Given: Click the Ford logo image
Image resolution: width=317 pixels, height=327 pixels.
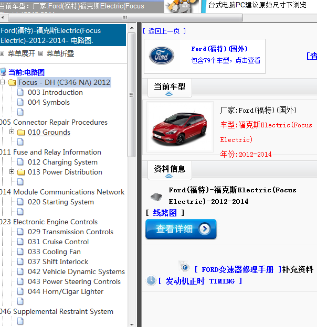Looking at the screenshot, I should (x=162, y=56).
